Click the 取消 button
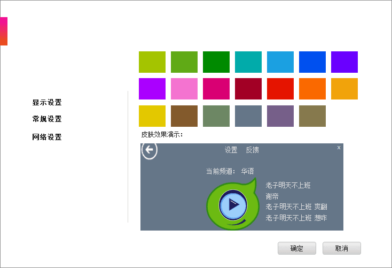This screenshot has height=268, width=392. click(x=342, y=248)
